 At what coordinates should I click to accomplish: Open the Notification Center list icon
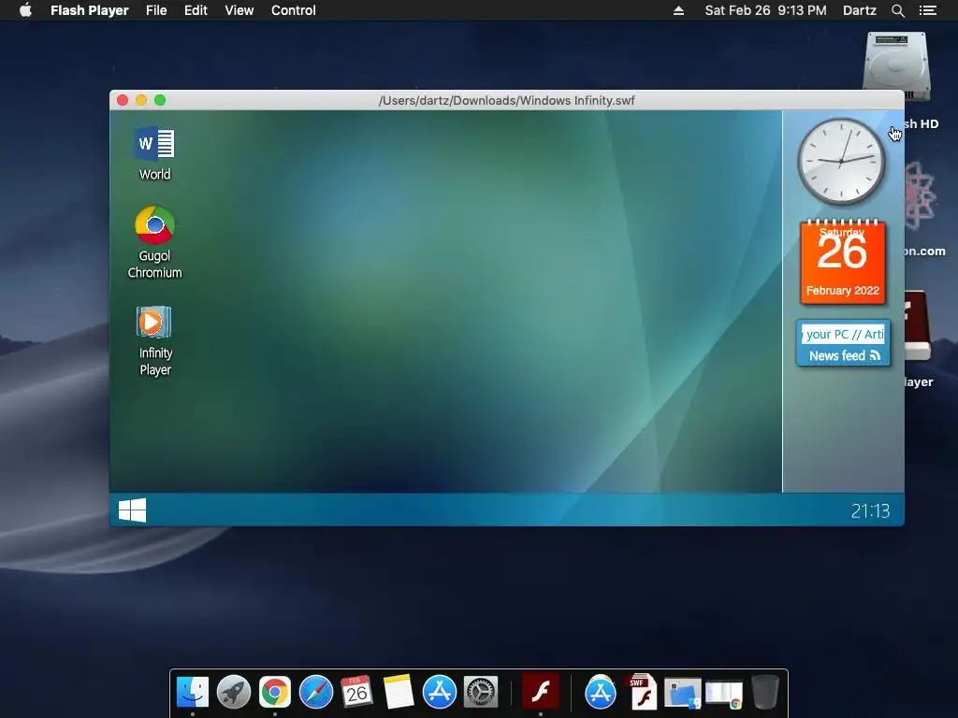point(927,10)
